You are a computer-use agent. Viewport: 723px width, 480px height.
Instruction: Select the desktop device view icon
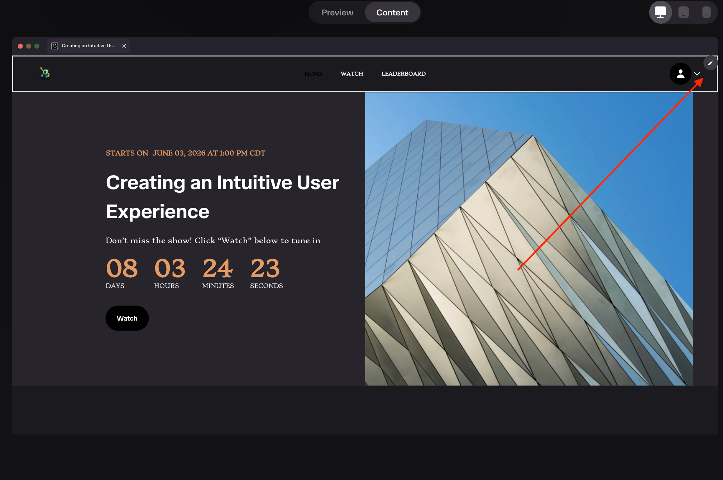[x=660, y=12]
